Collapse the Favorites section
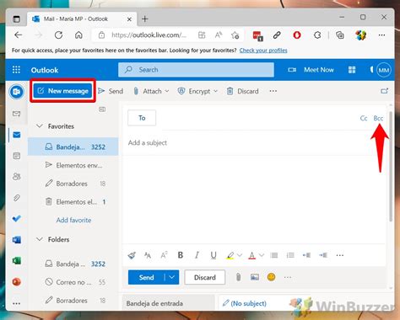The width and height of the screenshot is (400, 320). [x=40, y=126]
